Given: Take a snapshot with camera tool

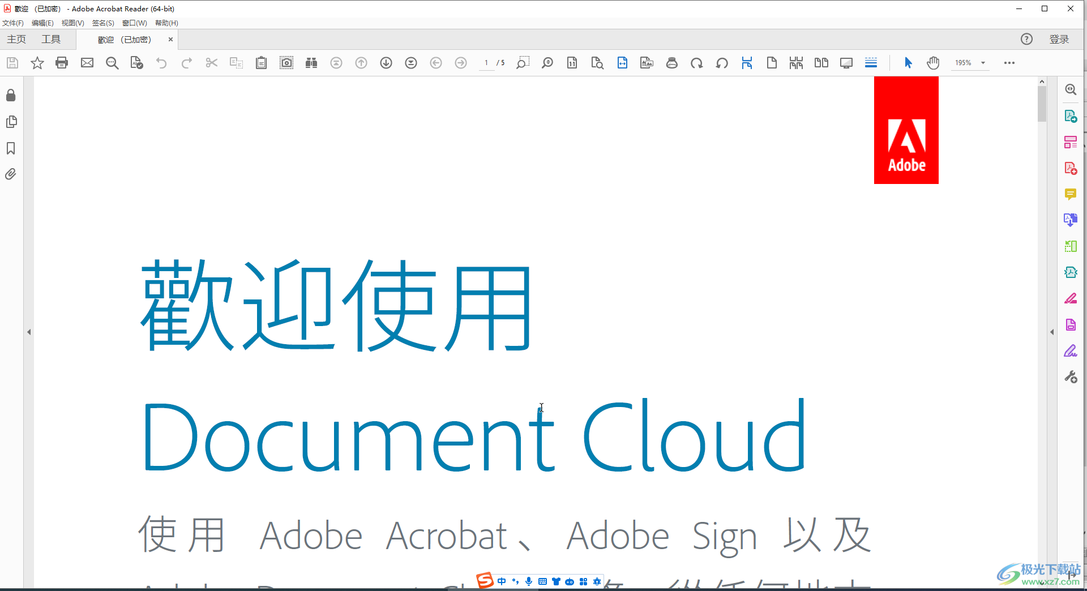Looking at the screenshot, I should (x=286, y=63).
